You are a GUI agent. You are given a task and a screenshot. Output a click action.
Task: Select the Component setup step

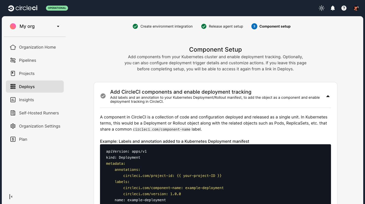pos(275,26)
